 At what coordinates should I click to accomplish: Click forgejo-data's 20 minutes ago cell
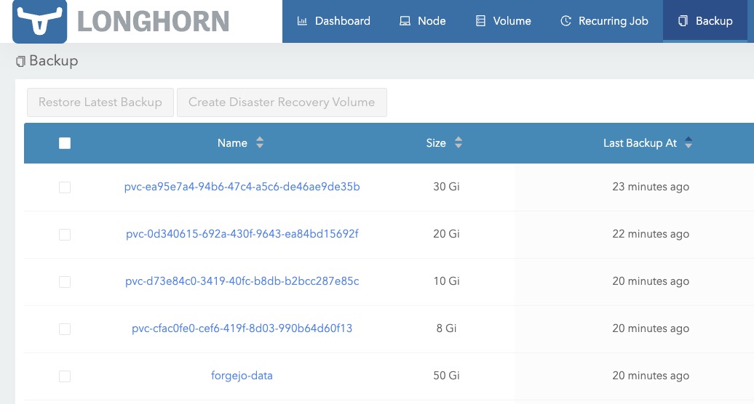651,375
